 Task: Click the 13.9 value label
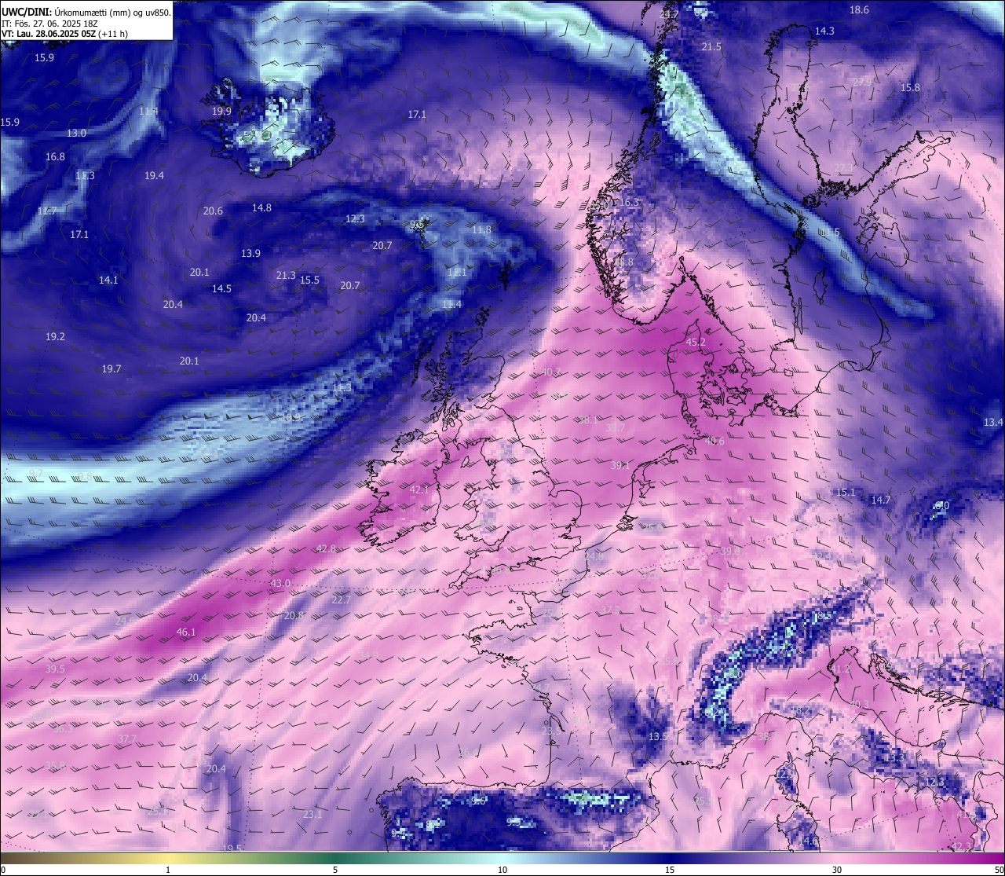tap(250, 253)
